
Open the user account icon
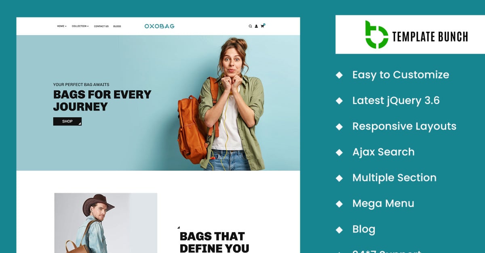coord(256,26)
